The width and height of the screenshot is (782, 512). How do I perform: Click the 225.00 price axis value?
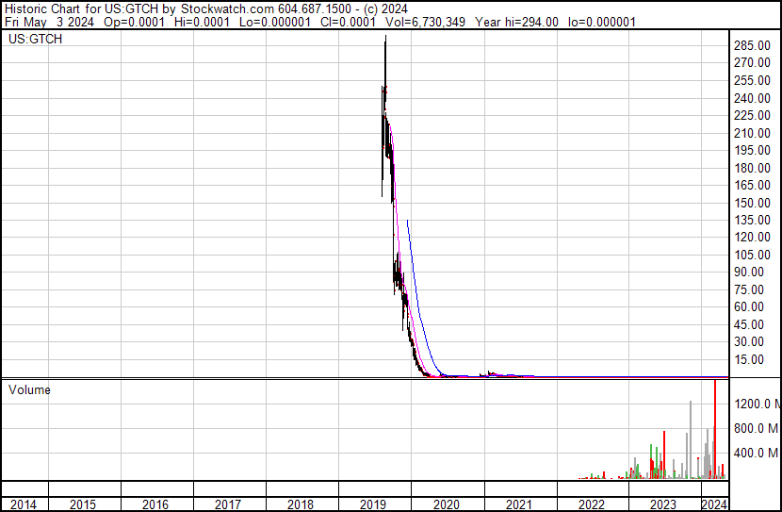(x=752, y=115)
